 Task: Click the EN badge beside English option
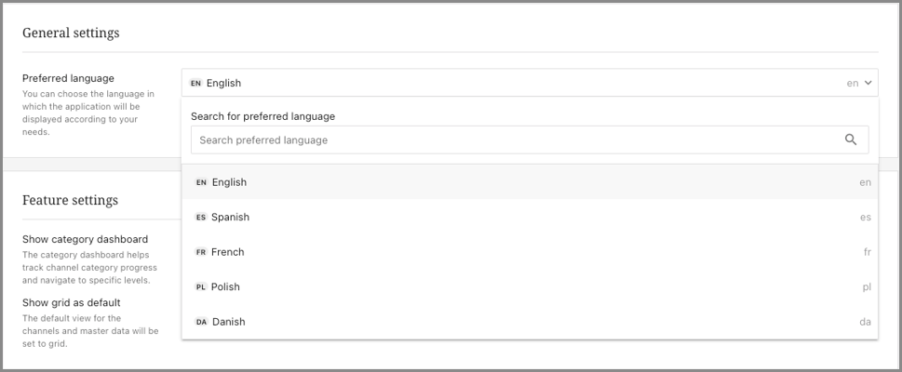point(201,182)
